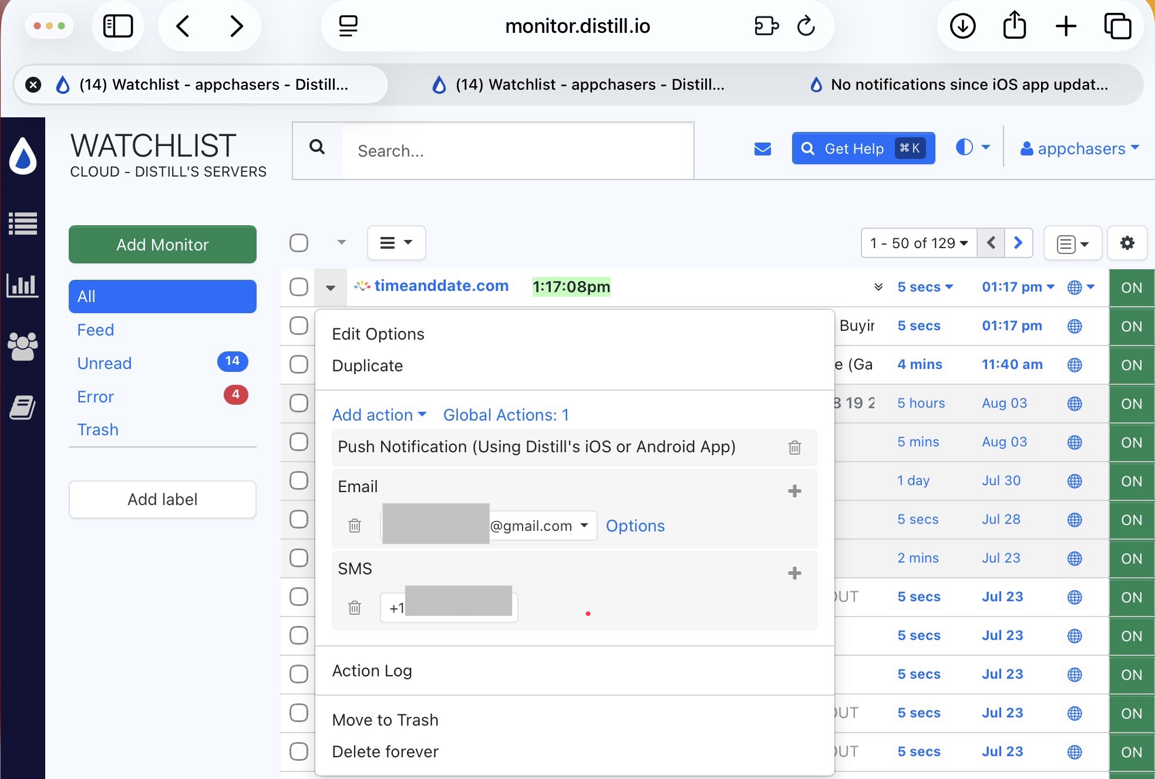The height and width of the screenshot is (779, 1155).
Task: Open the envelope messages icon
Action: 762,149
